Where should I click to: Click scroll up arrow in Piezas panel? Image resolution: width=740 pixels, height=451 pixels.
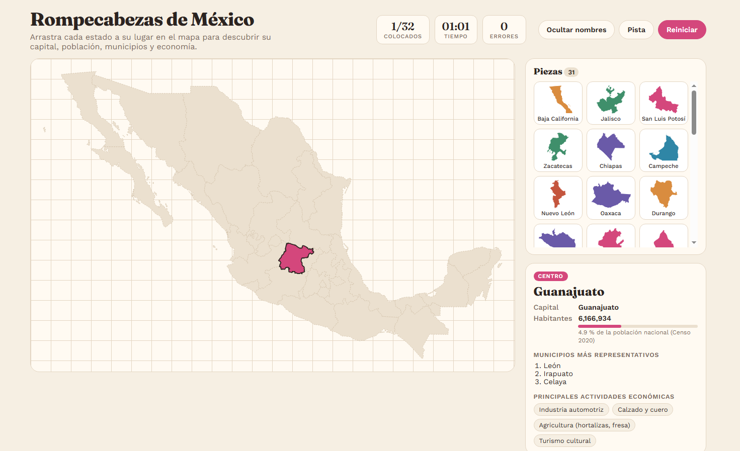pos(694,86)
